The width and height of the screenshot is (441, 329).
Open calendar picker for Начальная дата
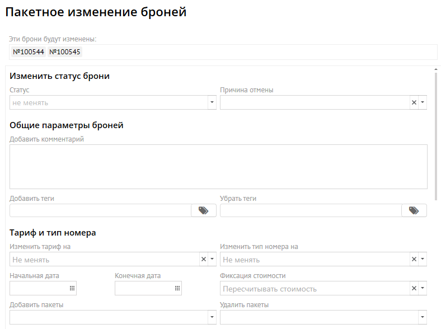point(72,288)
